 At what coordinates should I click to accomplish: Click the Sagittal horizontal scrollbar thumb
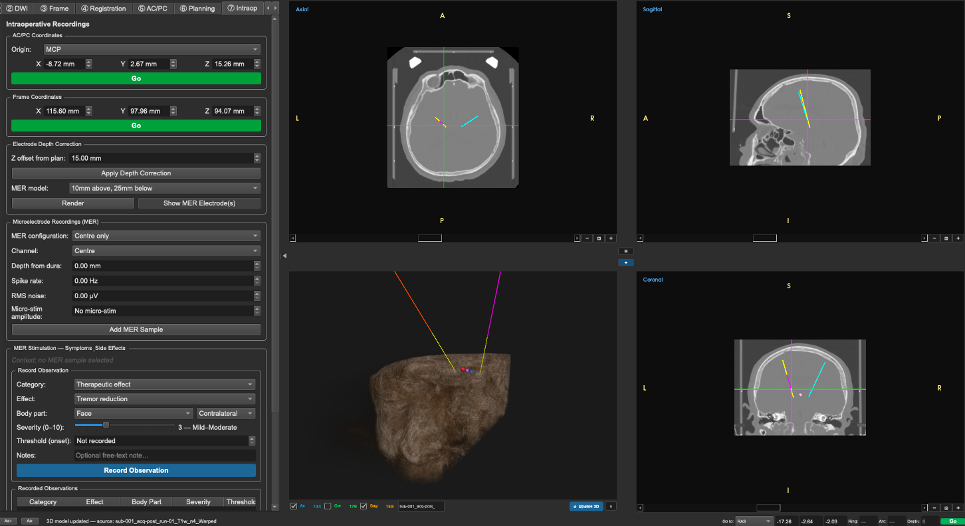point(764,238)
